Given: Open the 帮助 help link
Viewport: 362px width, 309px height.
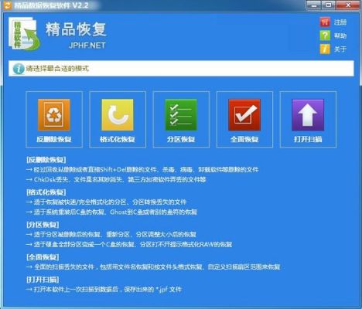Looking at the screenshot, I should coord(340,36).
